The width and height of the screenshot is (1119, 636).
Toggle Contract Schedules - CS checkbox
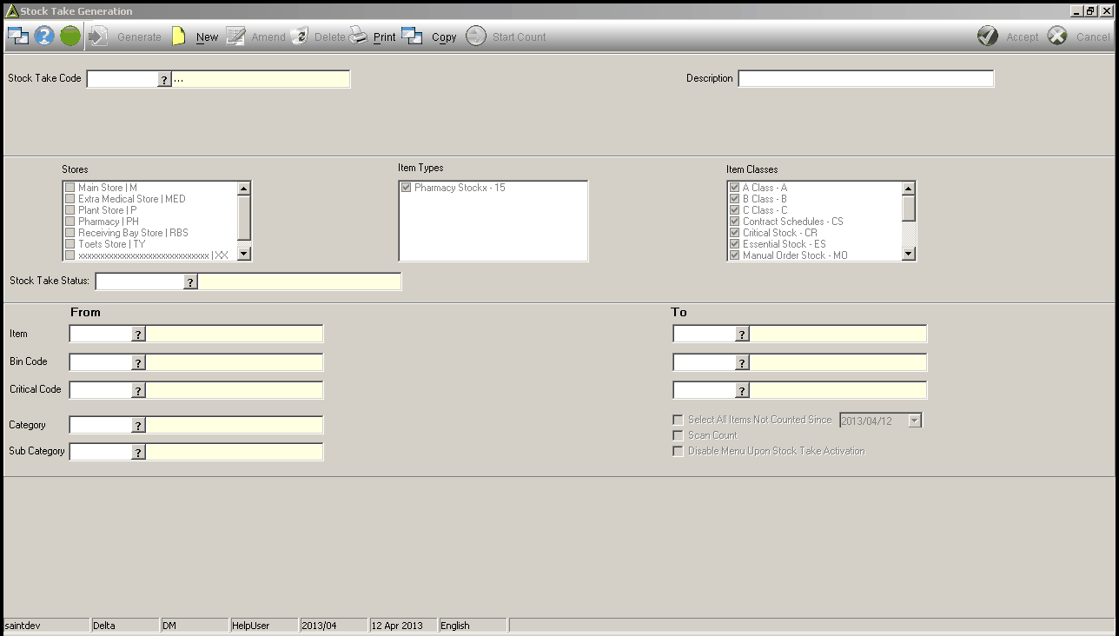pyautogui.click(x=734, y=222)
